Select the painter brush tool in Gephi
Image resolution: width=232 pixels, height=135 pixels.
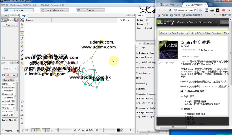coord(22,38)
